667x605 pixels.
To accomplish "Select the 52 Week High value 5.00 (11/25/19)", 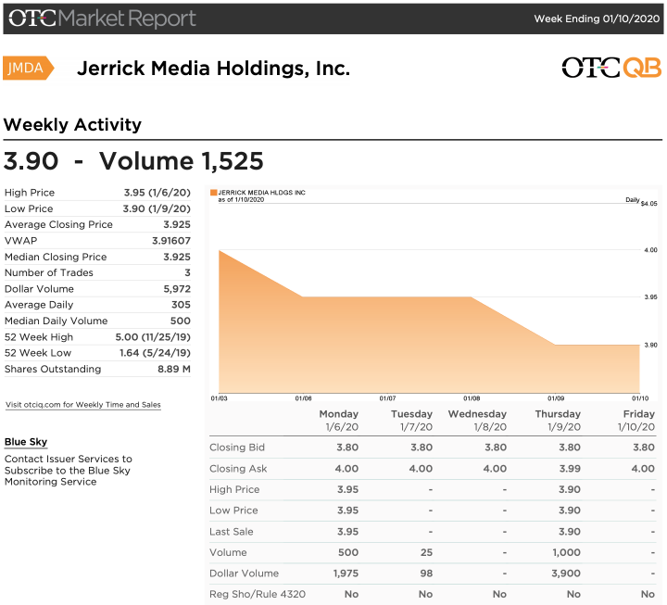I will point(153,337).
